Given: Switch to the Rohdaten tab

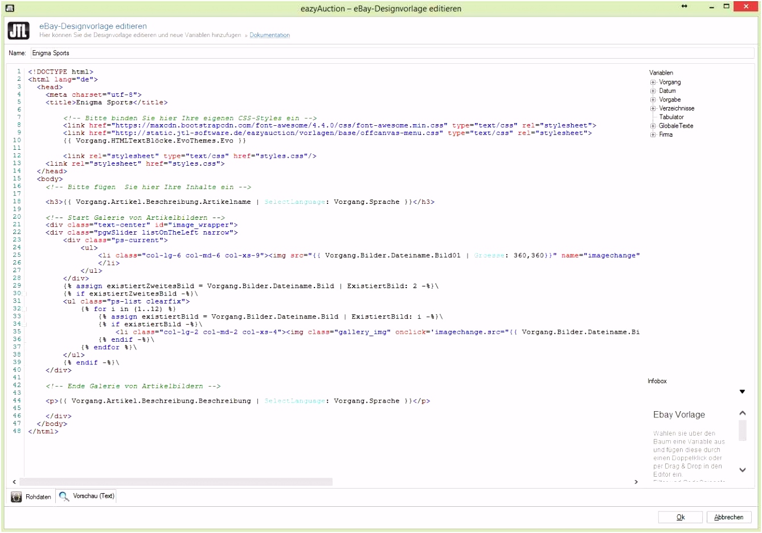Looking at the screenshot, I should click(32, 497).
